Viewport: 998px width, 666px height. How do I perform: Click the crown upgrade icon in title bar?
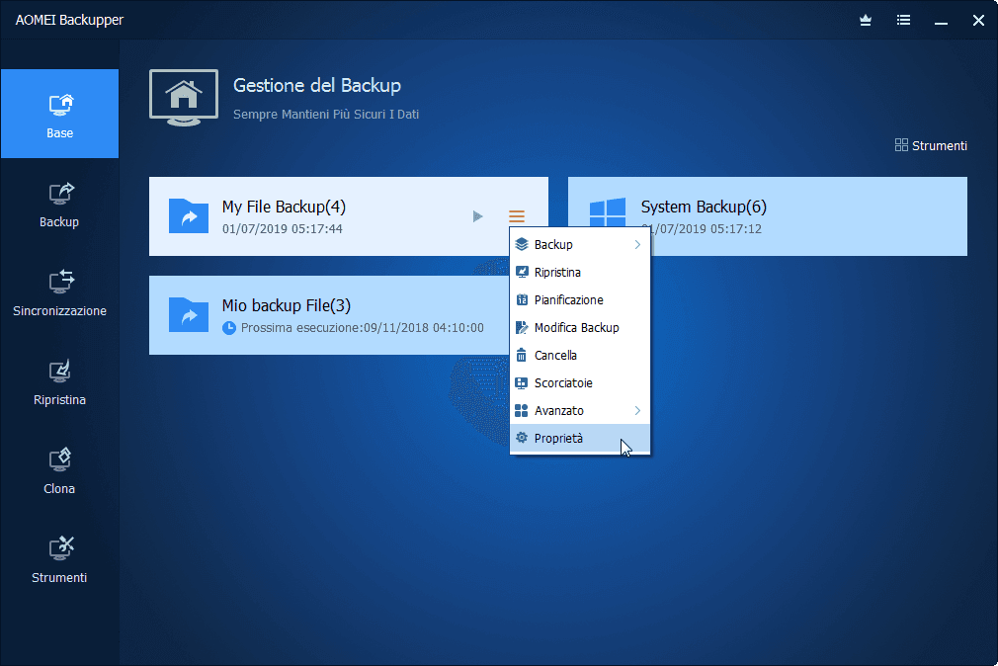[866, 21]
